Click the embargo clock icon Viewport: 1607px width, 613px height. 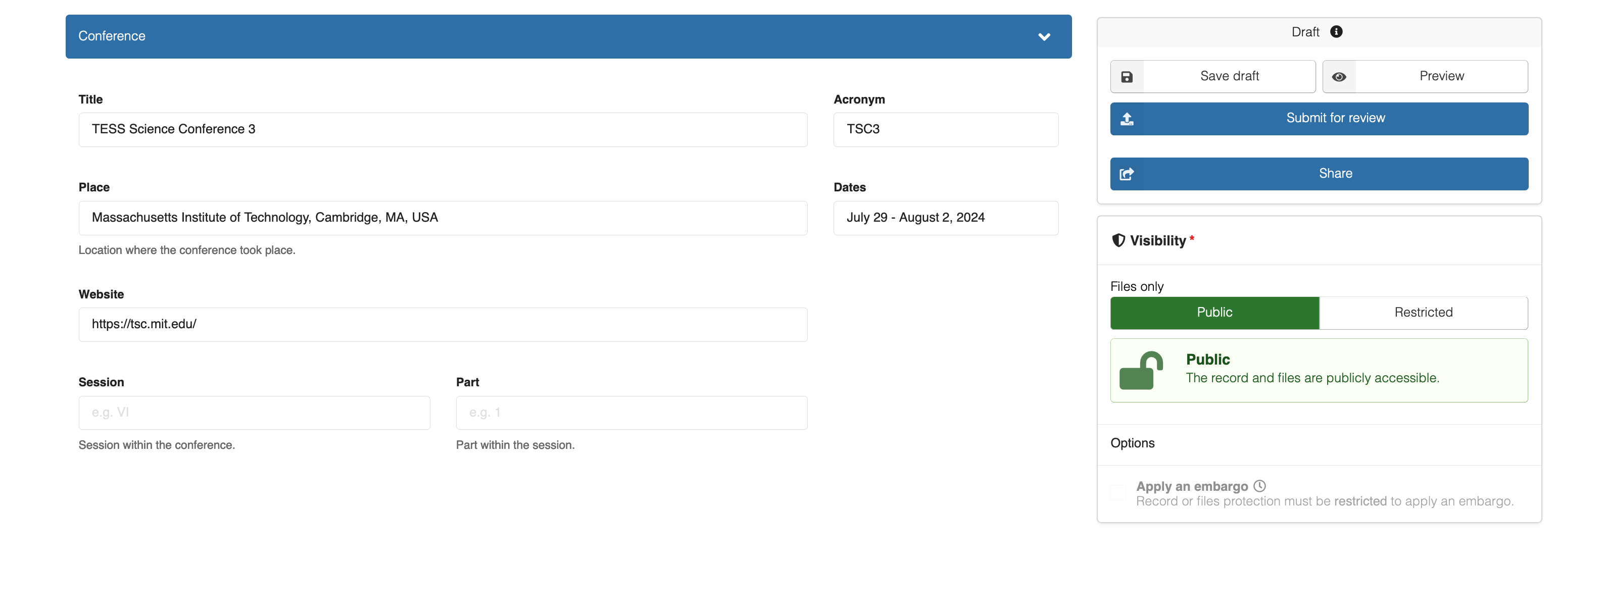[1259, 486]
